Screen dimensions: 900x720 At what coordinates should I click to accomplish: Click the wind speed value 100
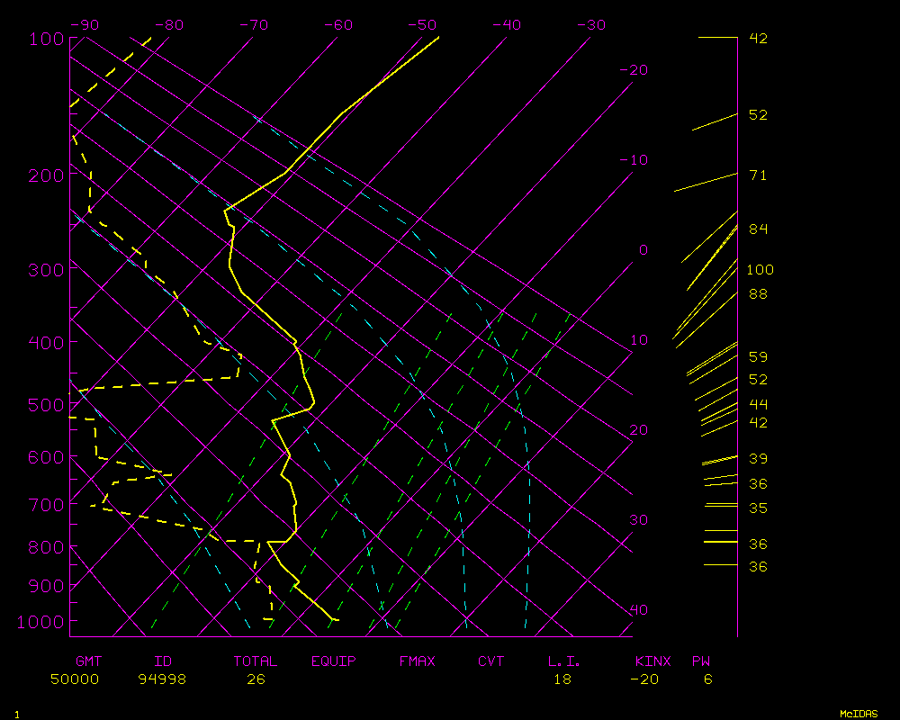point(760,270)
